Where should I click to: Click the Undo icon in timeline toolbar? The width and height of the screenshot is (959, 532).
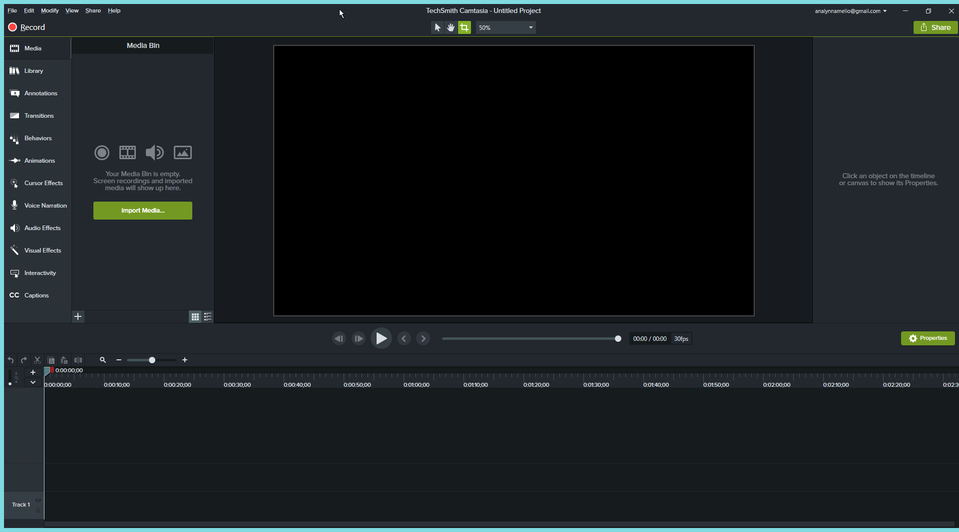coord(10,360)
